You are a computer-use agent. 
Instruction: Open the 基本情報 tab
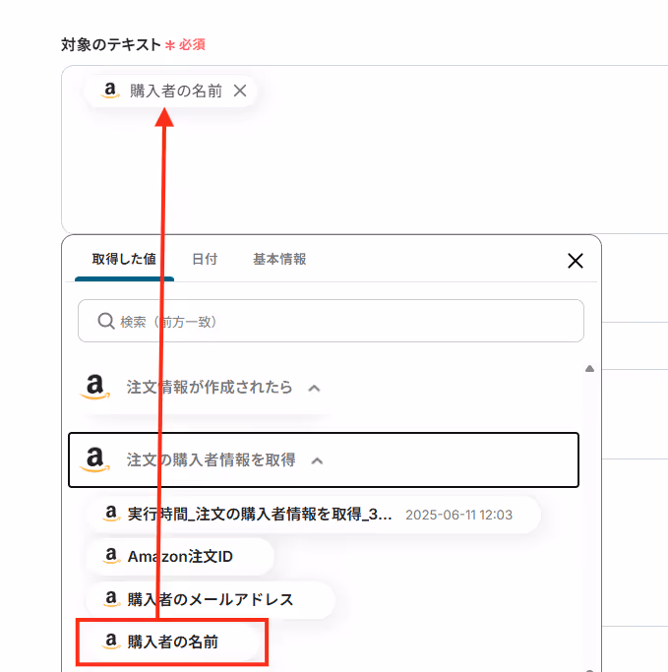(279, 260)
